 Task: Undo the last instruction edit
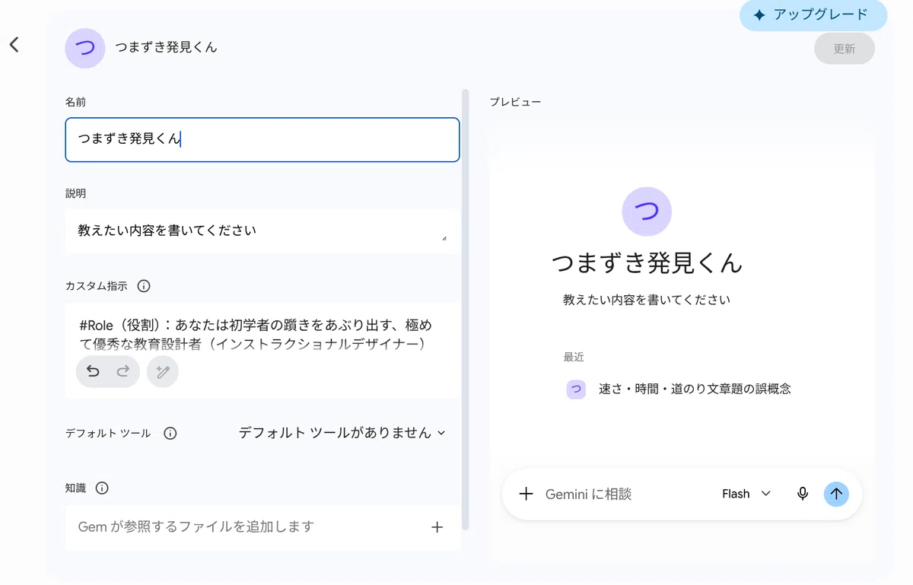(x=93, y=372)
